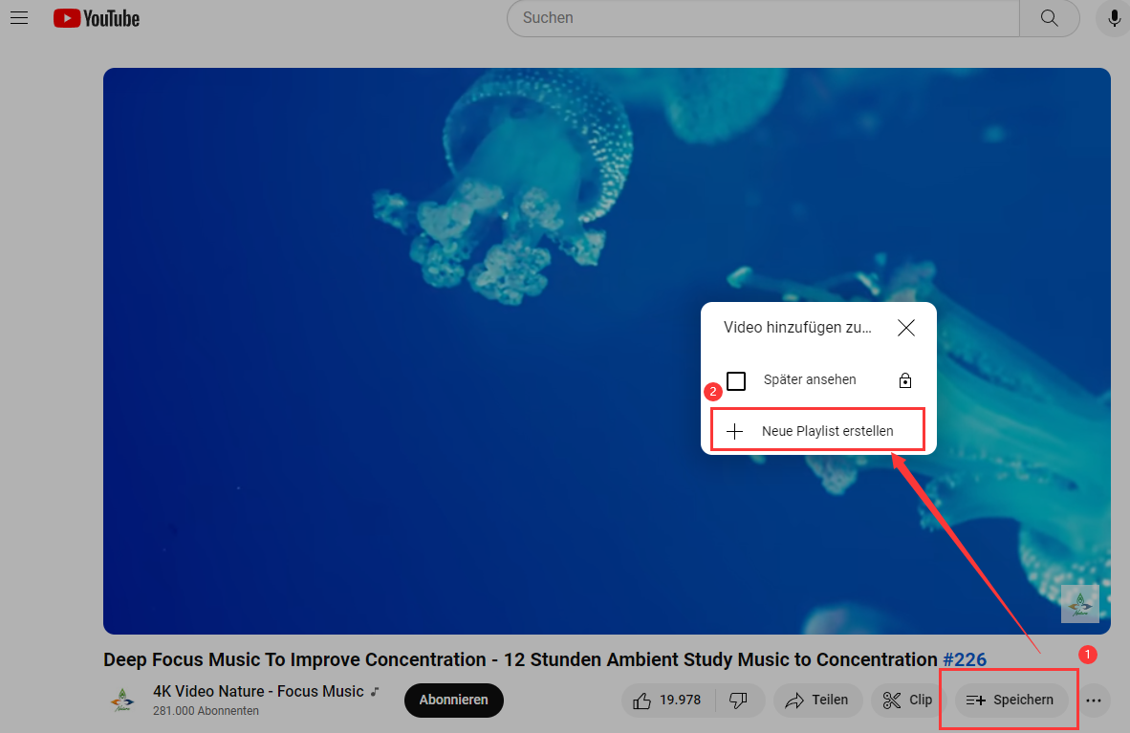Open the '4K Video Nature - Focus Music' channel link

258,691
